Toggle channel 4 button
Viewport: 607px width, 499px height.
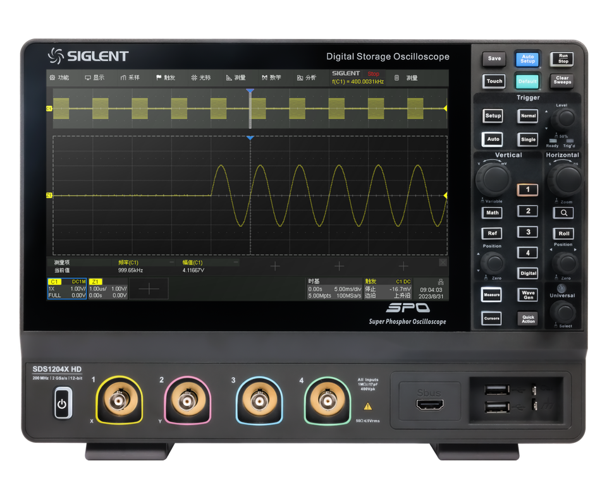point(527,253)
